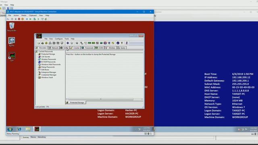Click the Remove from list icon beside the plus
This screenshot has height=145, width=258.
[x=72, y=43]
